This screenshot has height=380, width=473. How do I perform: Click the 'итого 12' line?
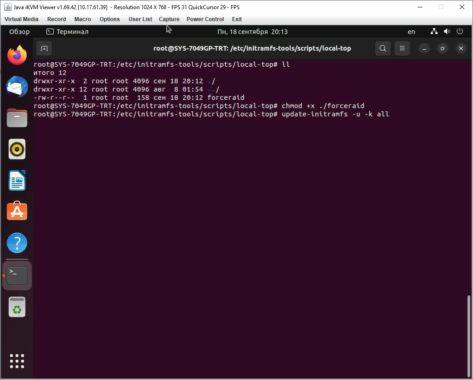(x=50, y=73)
